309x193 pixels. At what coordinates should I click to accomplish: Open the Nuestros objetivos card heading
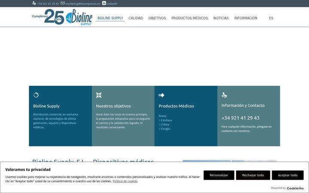(x=113, y=106)
